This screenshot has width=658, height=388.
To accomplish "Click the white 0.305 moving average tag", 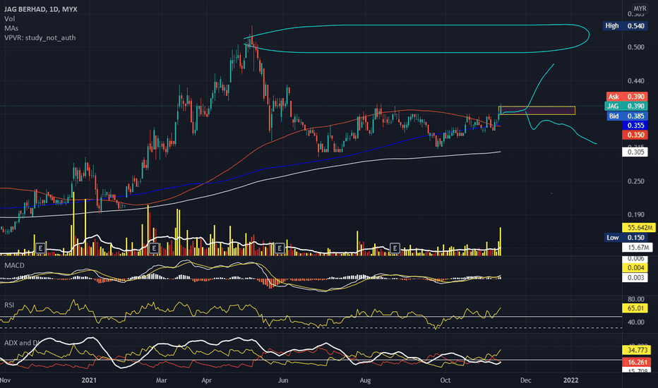I will [635, 152].
